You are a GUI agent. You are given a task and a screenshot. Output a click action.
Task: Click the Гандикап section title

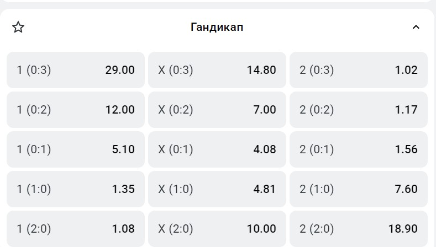pyautogui.click(x=217, y=28)
